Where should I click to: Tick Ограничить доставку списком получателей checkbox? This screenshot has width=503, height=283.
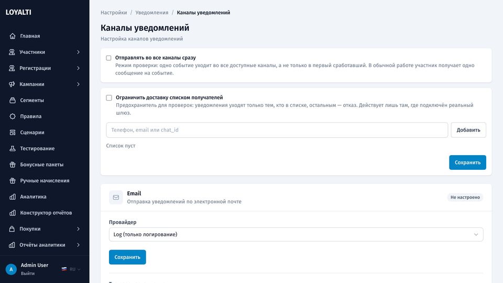[109, 97]
